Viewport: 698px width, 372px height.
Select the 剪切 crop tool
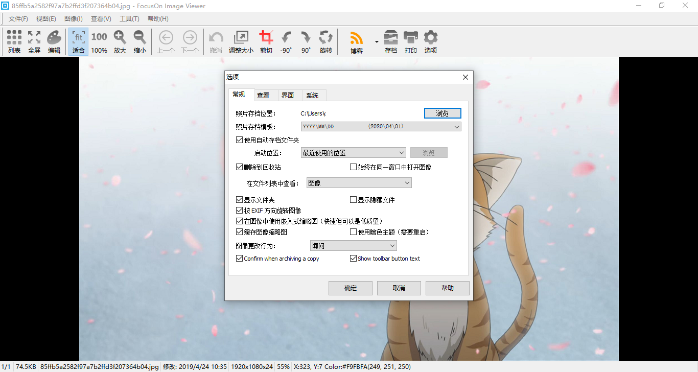pos(266,41)
